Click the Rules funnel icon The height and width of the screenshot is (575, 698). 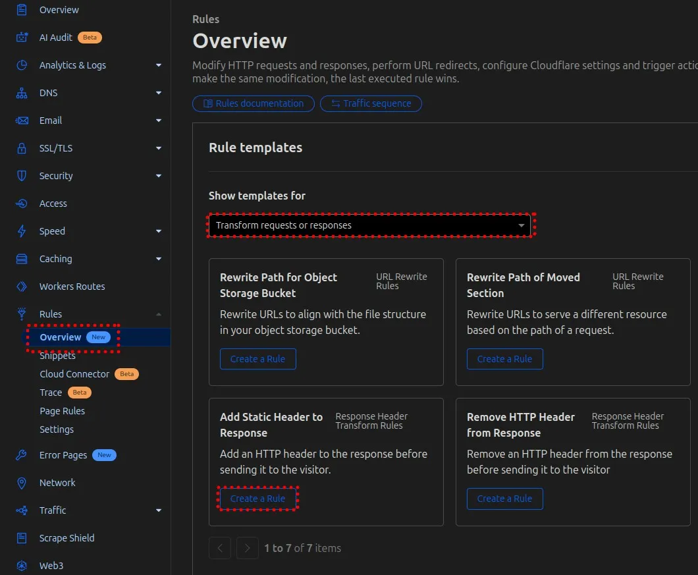[x=21, y=314]
